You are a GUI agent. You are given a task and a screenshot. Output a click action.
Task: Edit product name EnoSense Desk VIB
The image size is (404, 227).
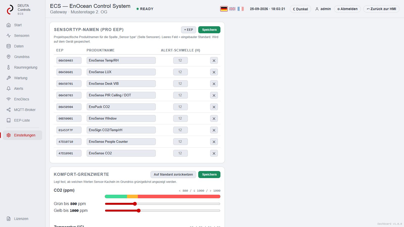coord(121,84)
